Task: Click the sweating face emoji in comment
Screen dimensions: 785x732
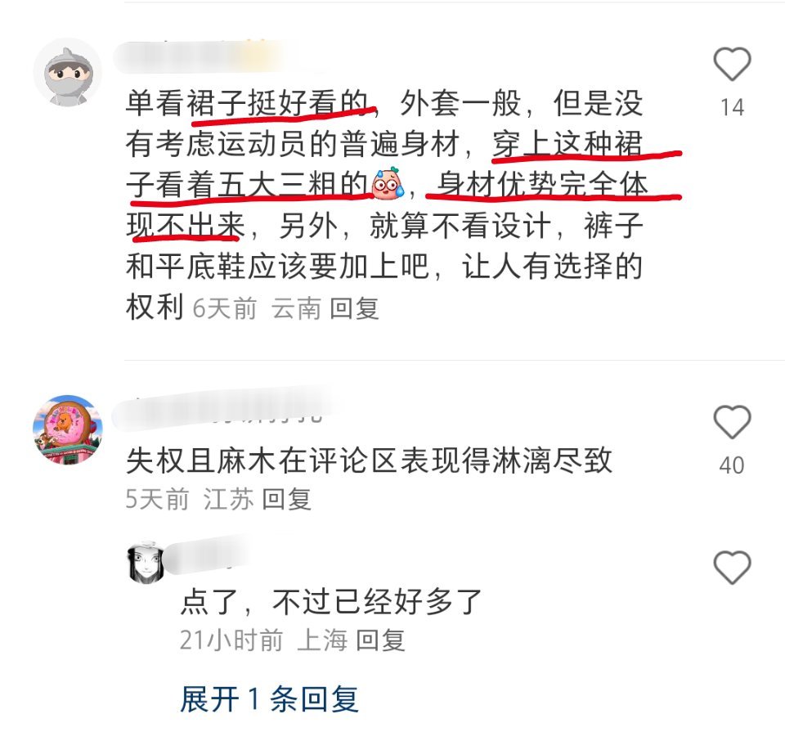Action: point(388,183)
